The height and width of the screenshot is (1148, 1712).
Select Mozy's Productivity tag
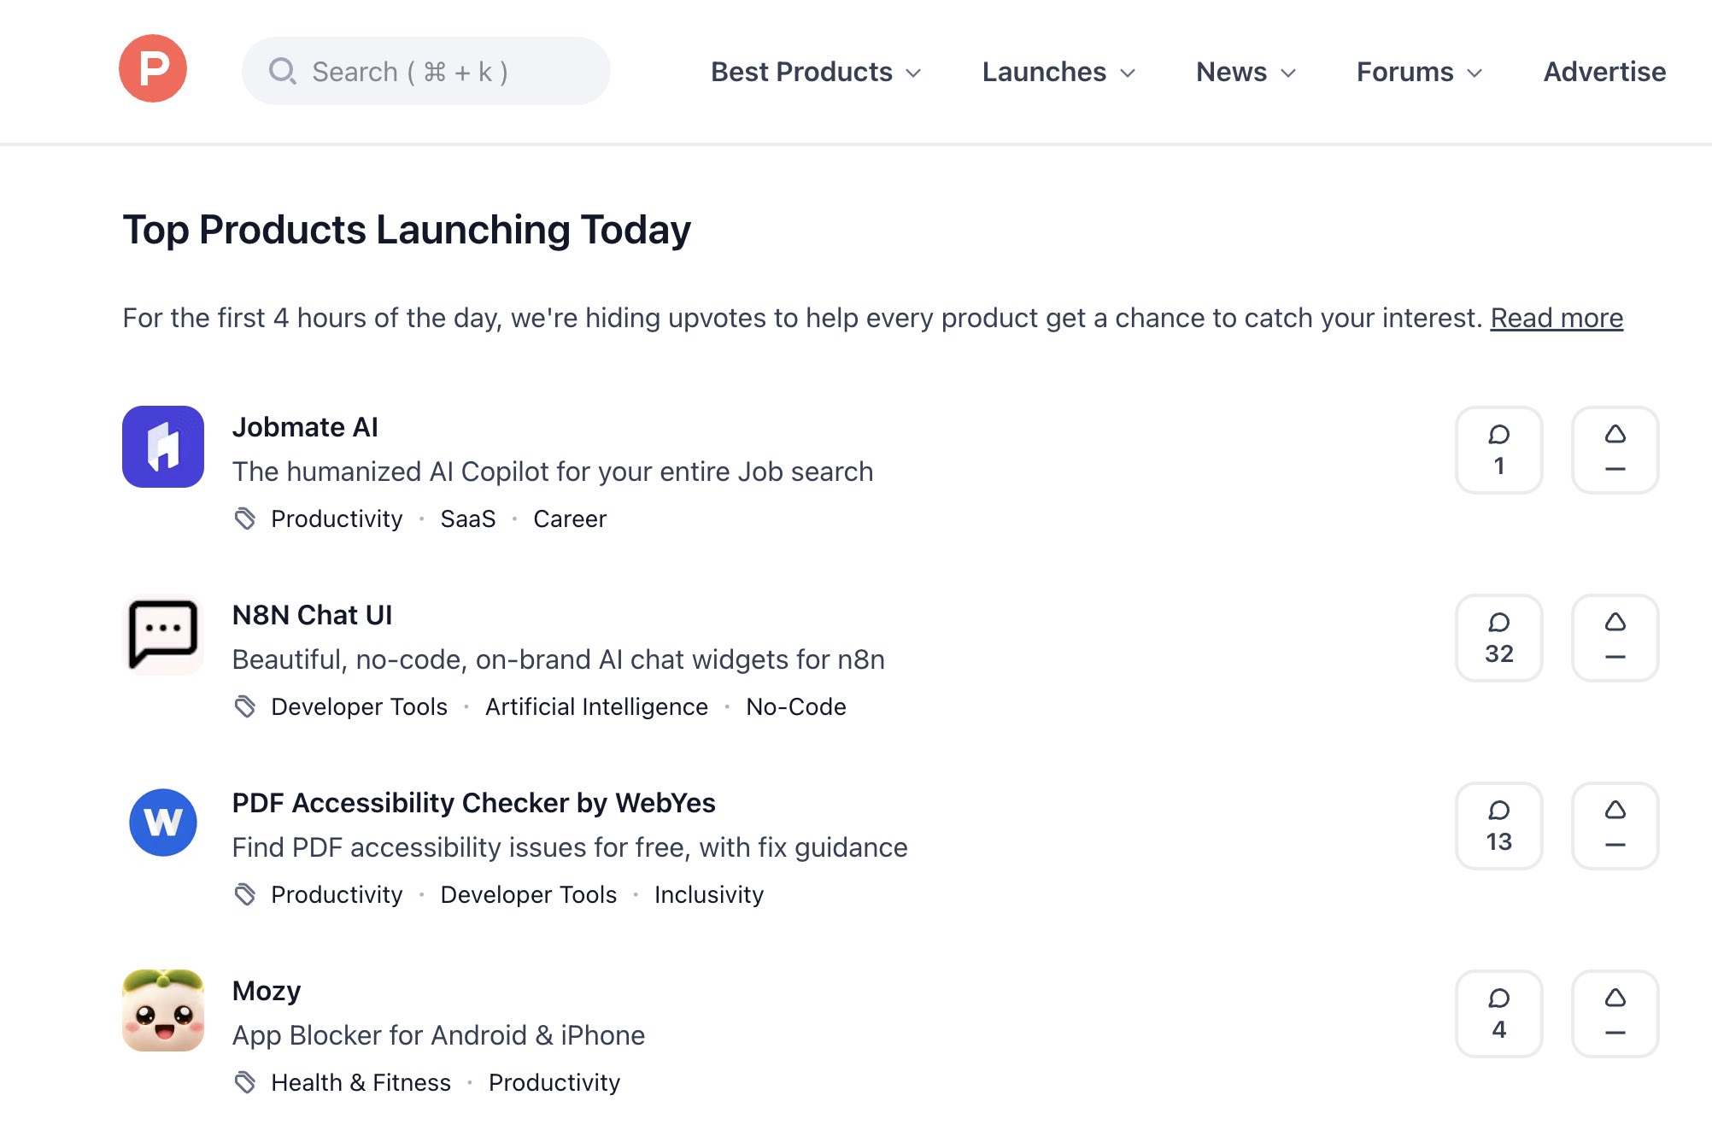click(554, 1082)
